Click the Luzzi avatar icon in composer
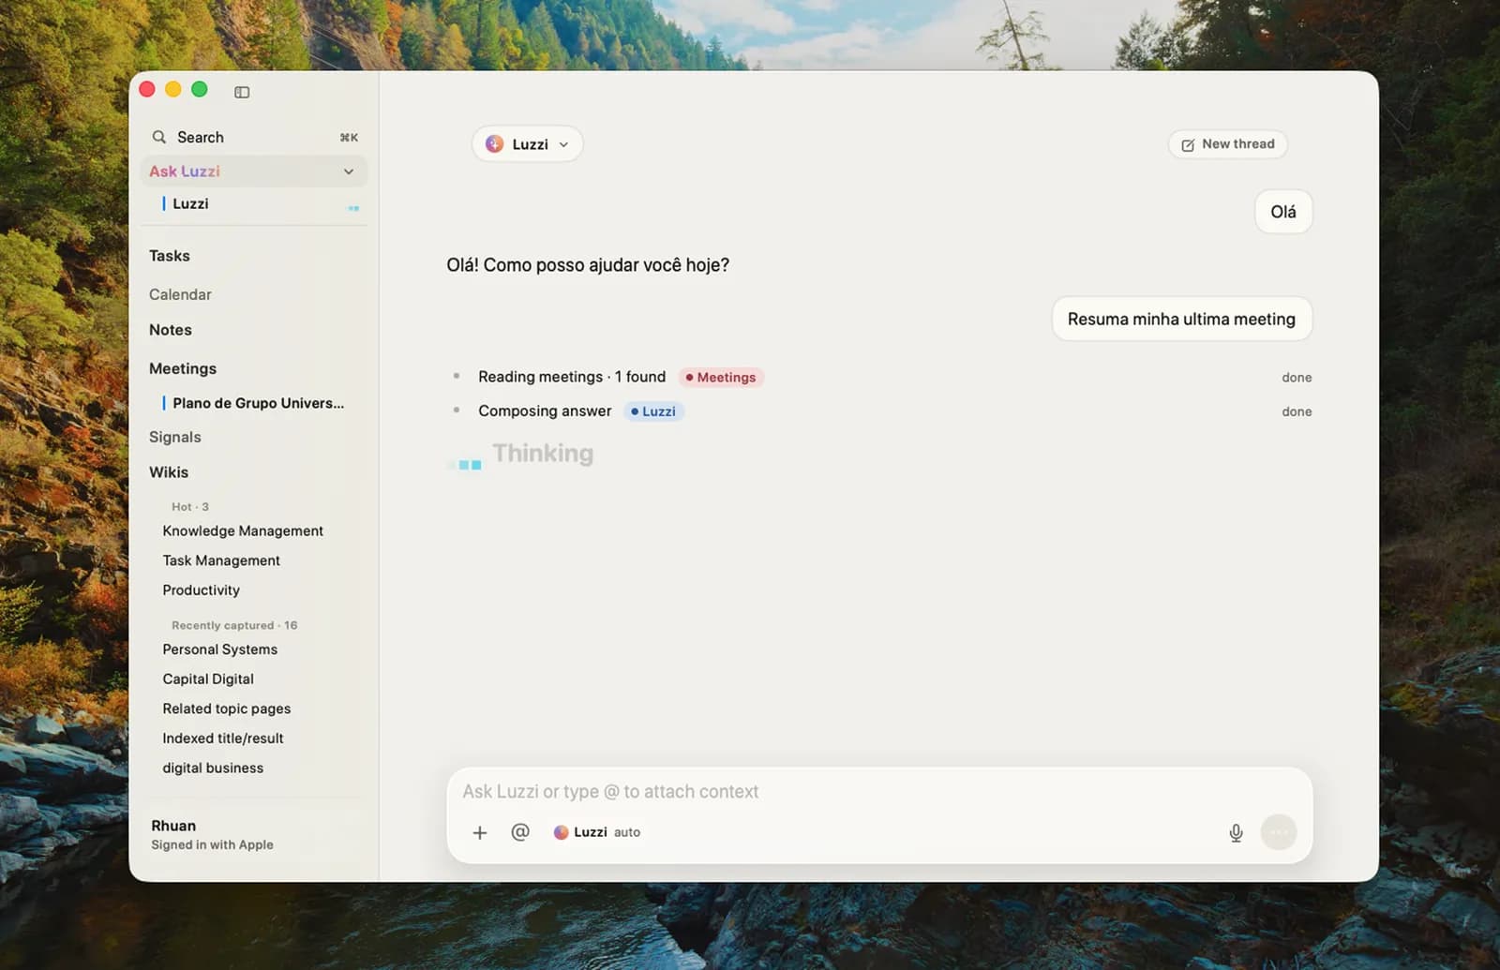The height and width of the screenshot is (970, 1500). coord(561,832)
